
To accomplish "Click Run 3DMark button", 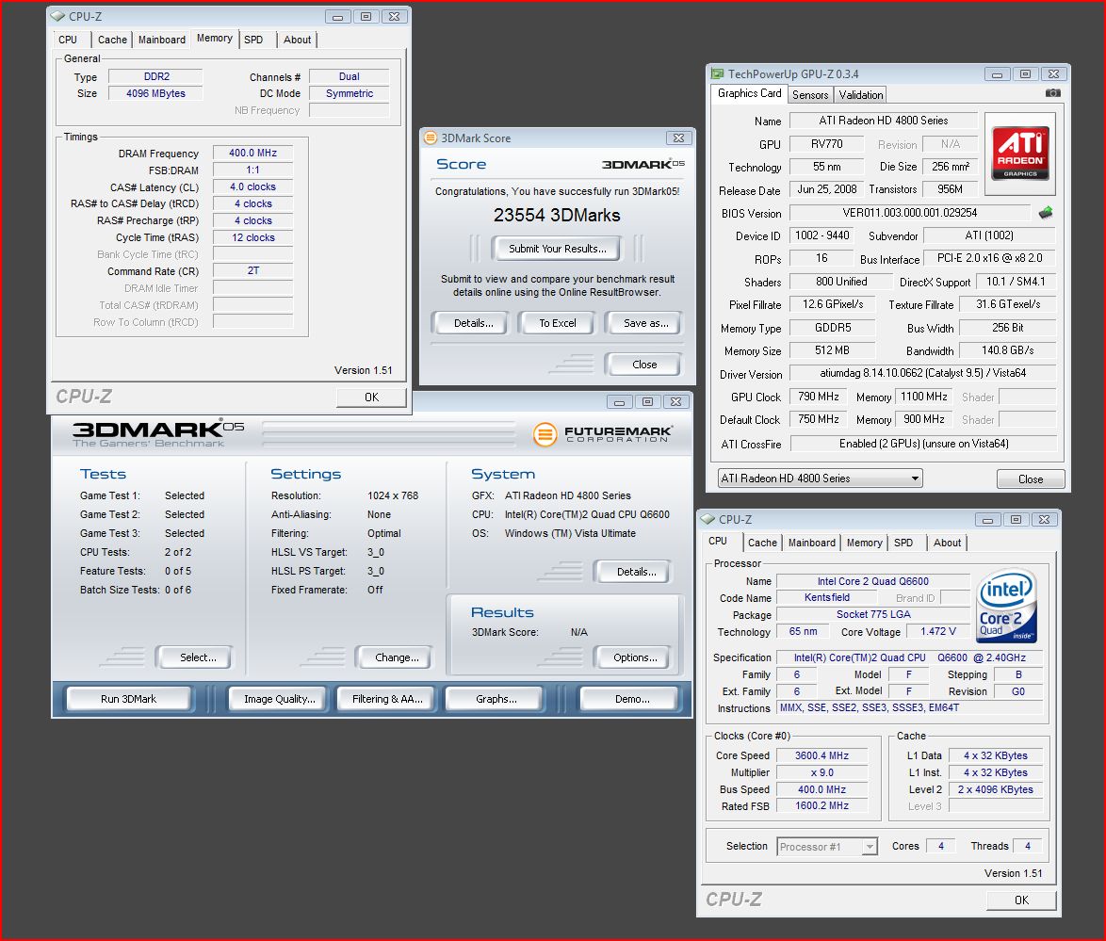I will [128, 699].
